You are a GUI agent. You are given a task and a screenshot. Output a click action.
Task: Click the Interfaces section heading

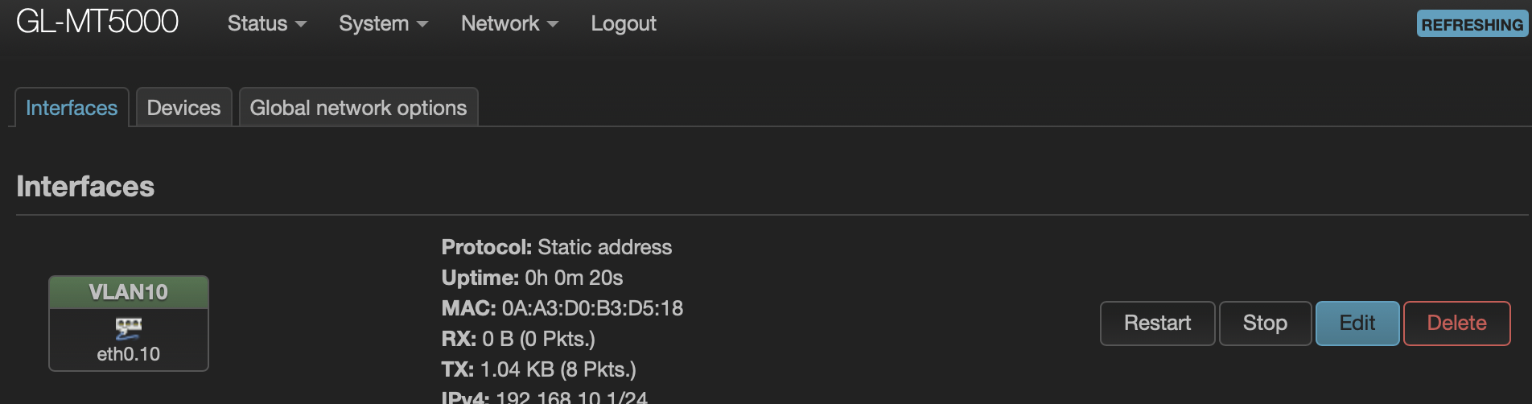85,187
